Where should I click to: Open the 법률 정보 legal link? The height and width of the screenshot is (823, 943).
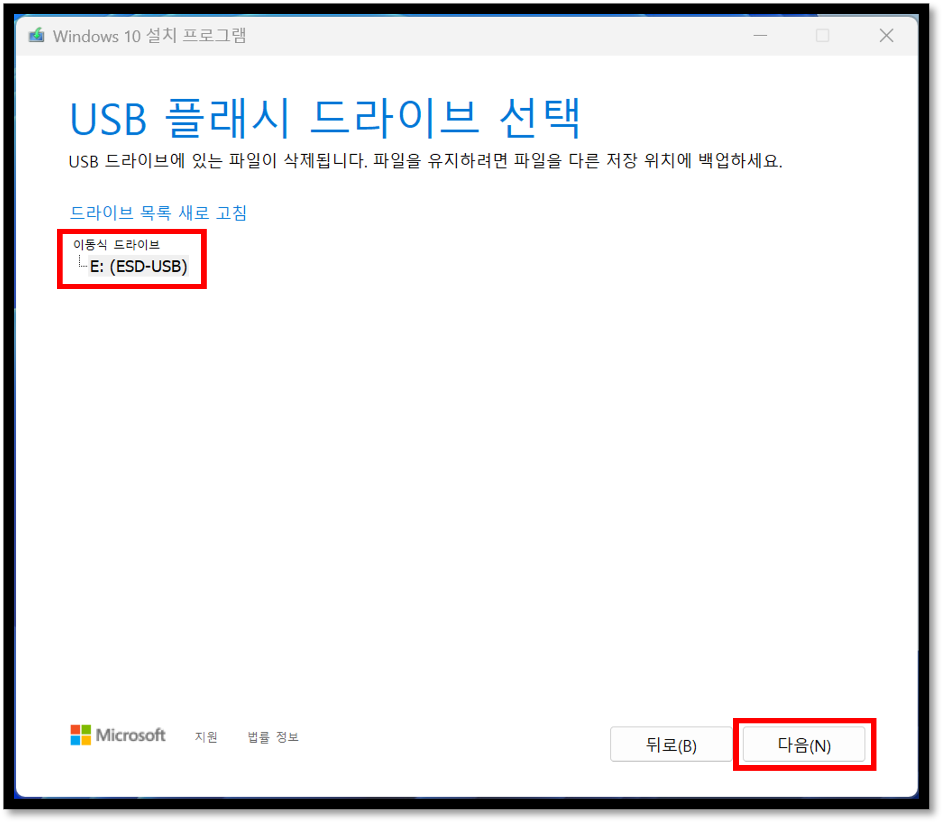pos(273,737)
